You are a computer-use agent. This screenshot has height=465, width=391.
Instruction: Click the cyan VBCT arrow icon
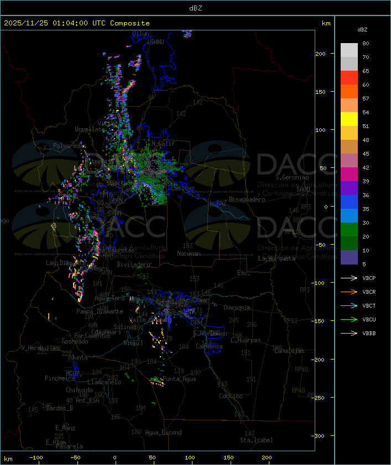[349, 305]
